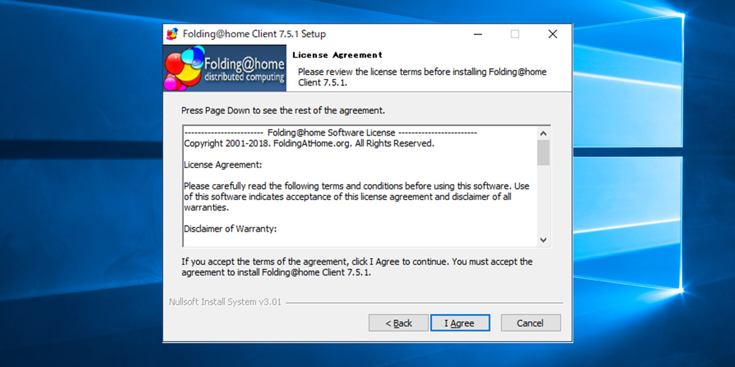This screenshot has width=735, height=367.
Task: Click the license text scrollbar thumb
Action: click(x=543, y=152)
